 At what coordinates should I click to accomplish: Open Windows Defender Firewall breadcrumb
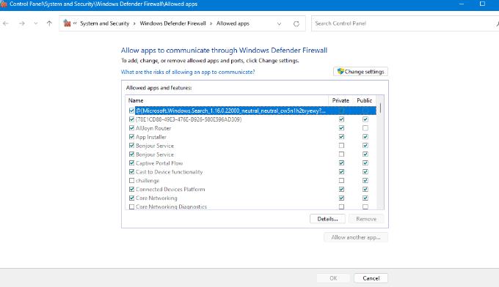[172, 23]
